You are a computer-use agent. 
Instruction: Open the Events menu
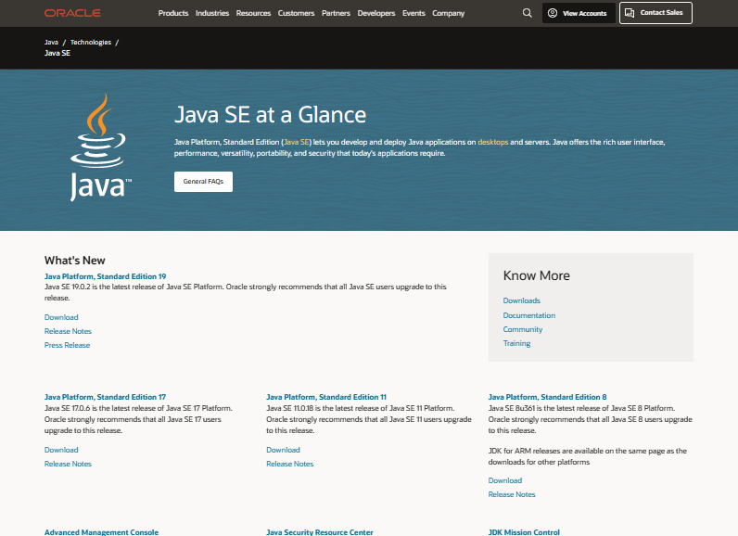(414, 13)
